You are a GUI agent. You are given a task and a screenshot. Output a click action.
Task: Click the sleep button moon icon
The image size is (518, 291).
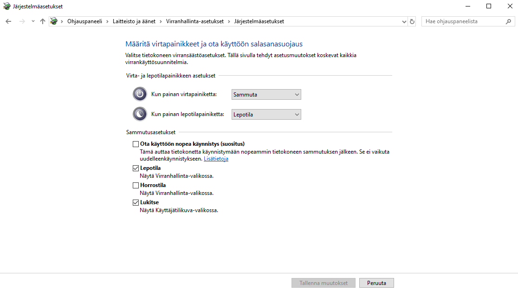(x=140, y=114)
